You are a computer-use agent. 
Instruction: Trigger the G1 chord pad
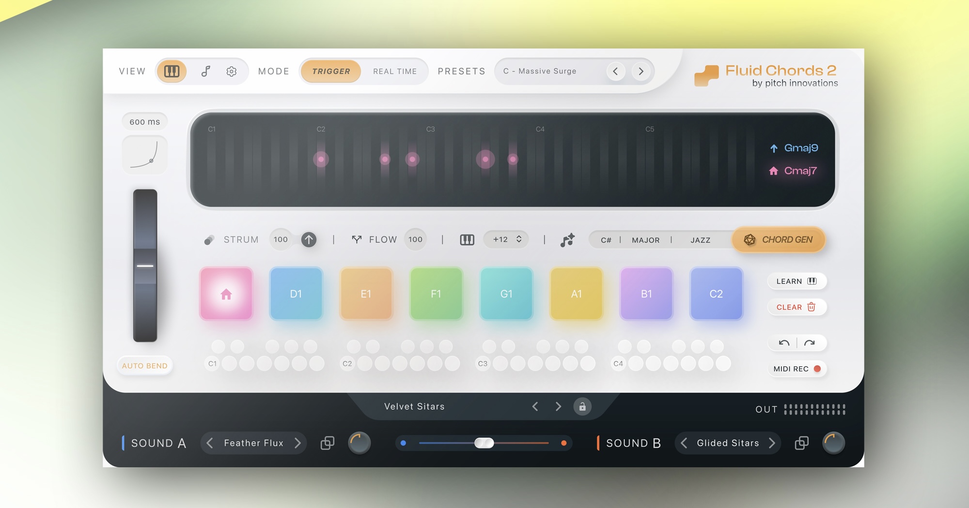click(x=506, y=294)
